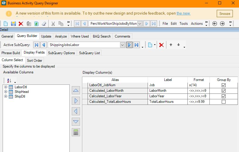239x152 pixels.
Task: Open the Active SubQuery dropdown
Action: point(122,45)
